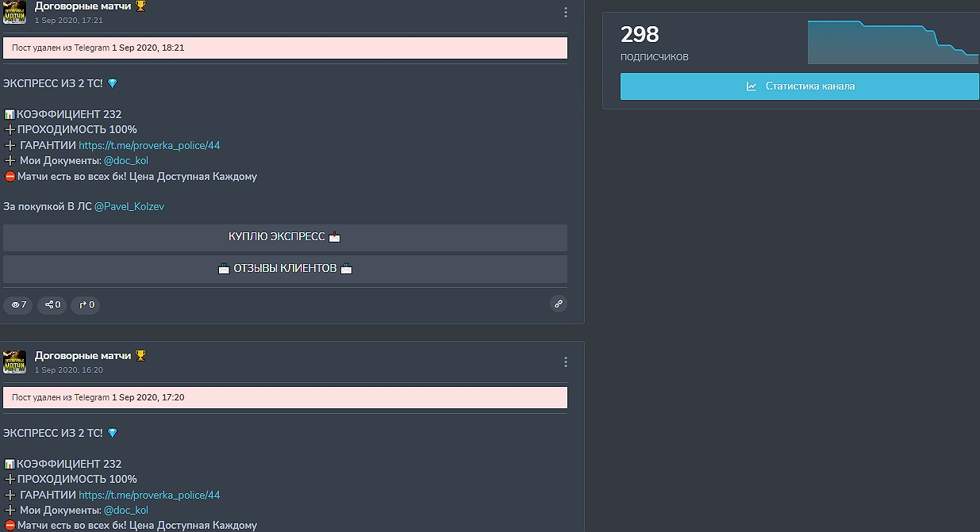Click the share count icon button
The width and height of the screenshot is (980, 532).
coord(53,304)
